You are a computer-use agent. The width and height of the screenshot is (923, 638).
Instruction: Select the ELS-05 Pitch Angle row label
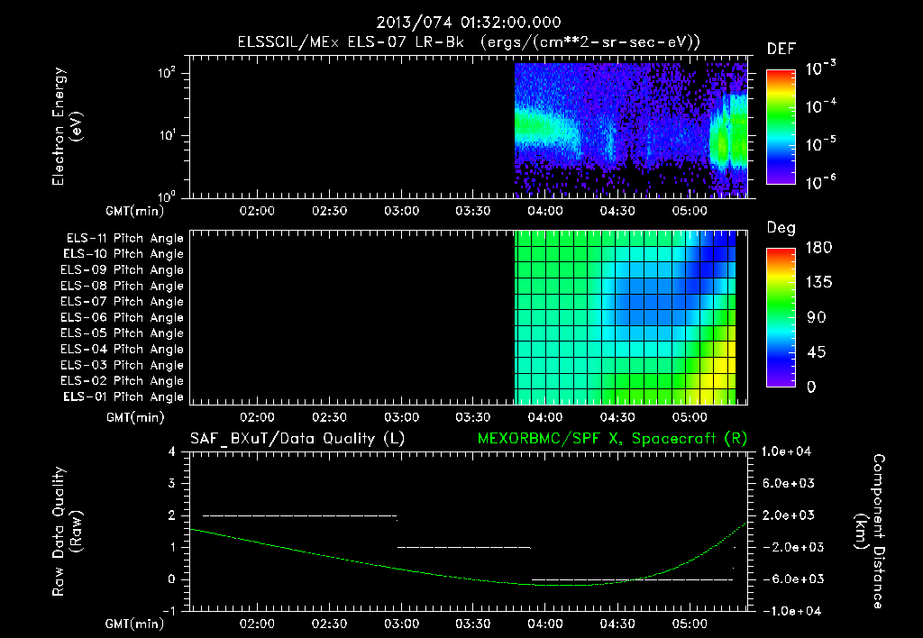(x=123, y=333)
